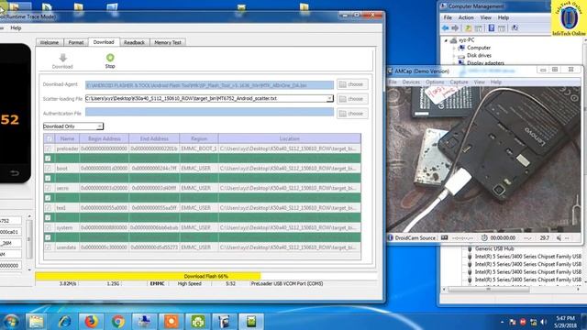This screenshot has height=330, width=587.
Task: Switch to the Welcome tab
Action: point(50,43)
